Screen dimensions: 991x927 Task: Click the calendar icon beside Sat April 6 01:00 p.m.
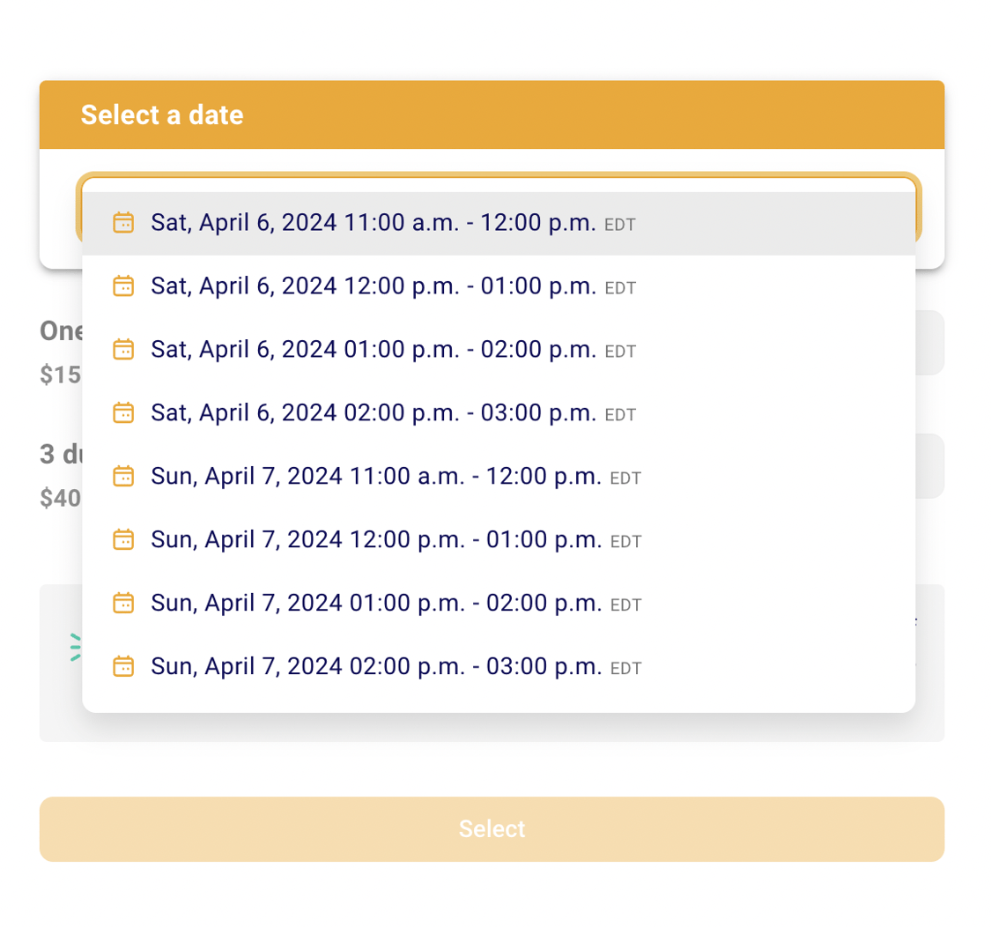pyautogui.click(x=124, y=350)
